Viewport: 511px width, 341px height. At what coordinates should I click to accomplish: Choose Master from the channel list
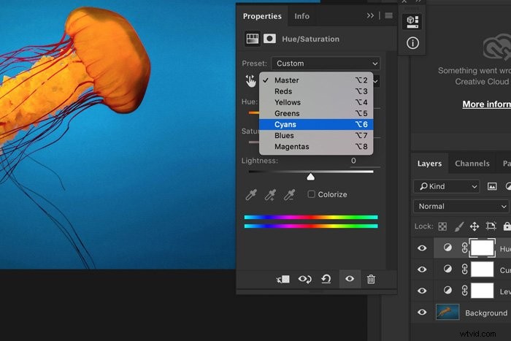(316, 80)
